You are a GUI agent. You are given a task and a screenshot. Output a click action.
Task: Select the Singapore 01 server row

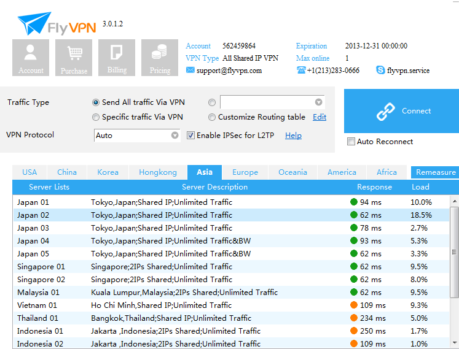(x=231, y=266)
